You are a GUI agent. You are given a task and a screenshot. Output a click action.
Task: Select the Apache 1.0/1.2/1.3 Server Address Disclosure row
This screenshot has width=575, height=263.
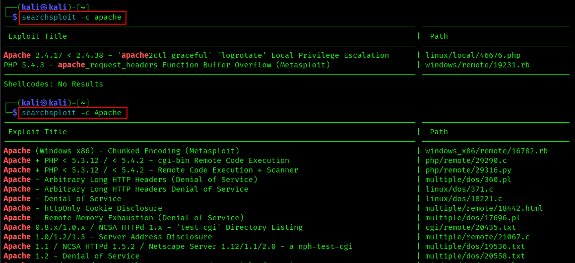[x=108, y=237]
